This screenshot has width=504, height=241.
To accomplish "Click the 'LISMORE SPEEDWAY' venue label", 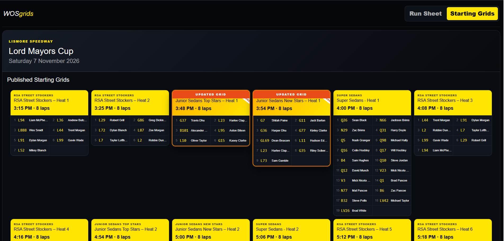I will tap(31, 41).
